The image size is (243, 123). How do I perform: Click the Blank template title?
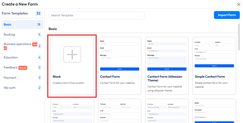click(57, 77)
